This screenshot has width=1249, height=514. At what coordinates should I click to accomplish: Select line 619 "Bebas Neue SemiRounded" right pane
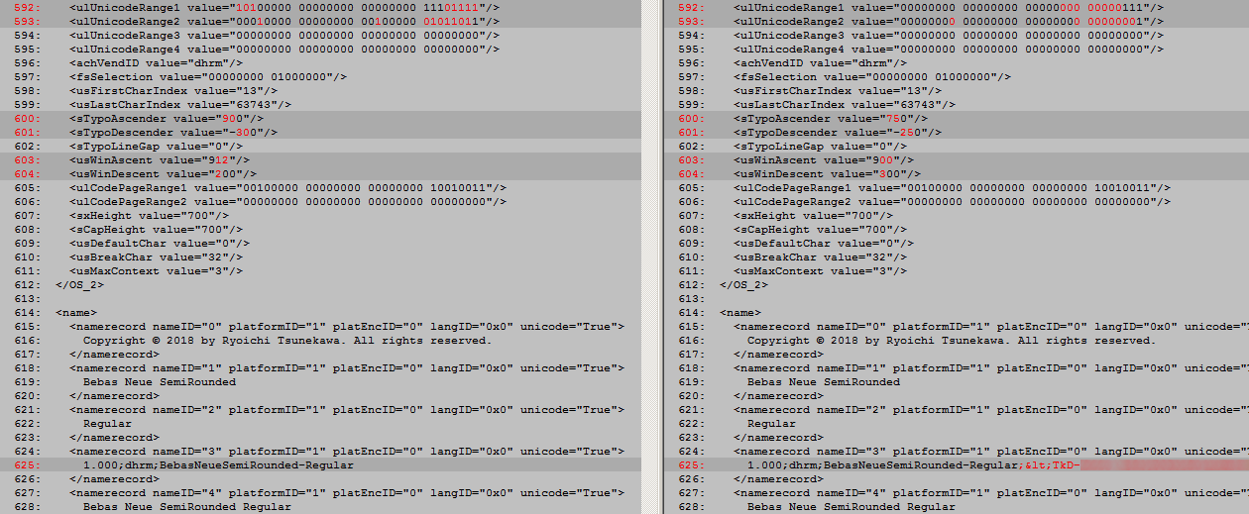[x=824, y=381]
